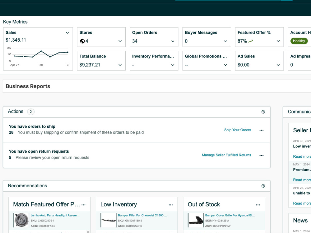Expand Inventory Performance card chevron
This screenshot has height=233, width=311.
(173, 65)
